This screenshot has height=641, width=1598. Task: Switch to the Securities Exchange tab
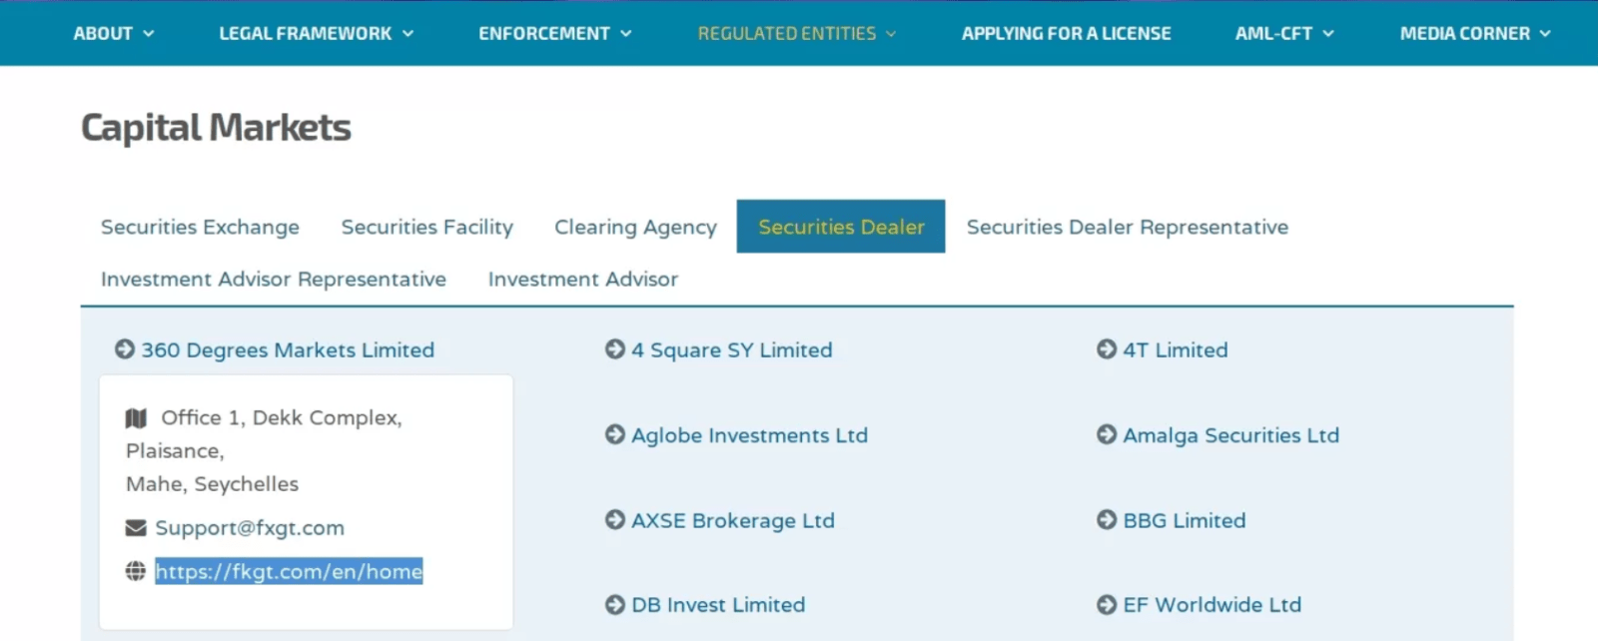[200, 227]
